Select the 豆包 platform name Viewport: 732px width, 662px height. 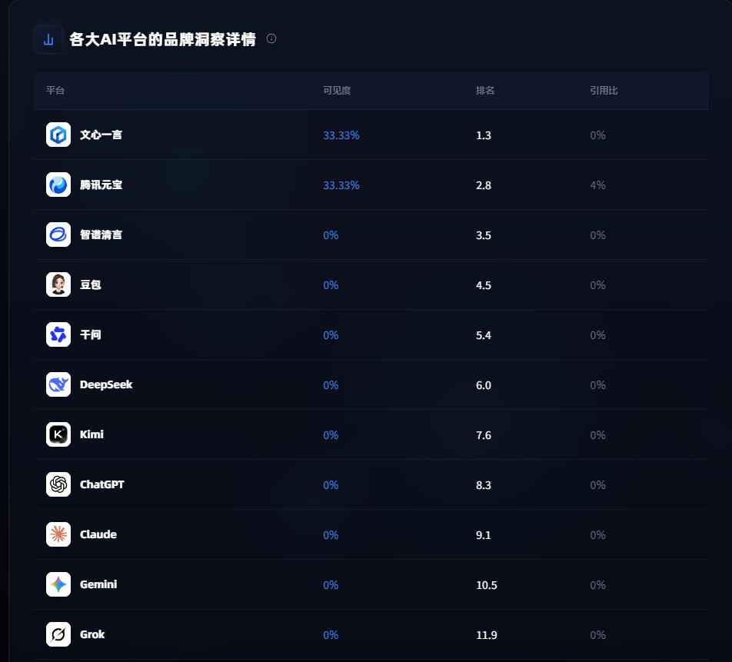91,284
